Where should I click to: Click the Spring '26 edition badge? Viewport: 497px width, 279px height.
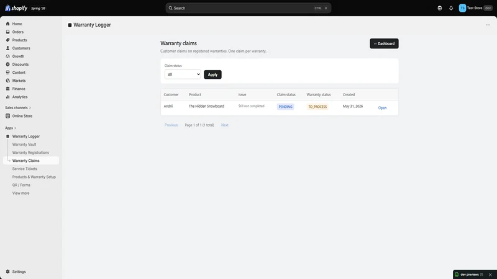click(39, 9)
